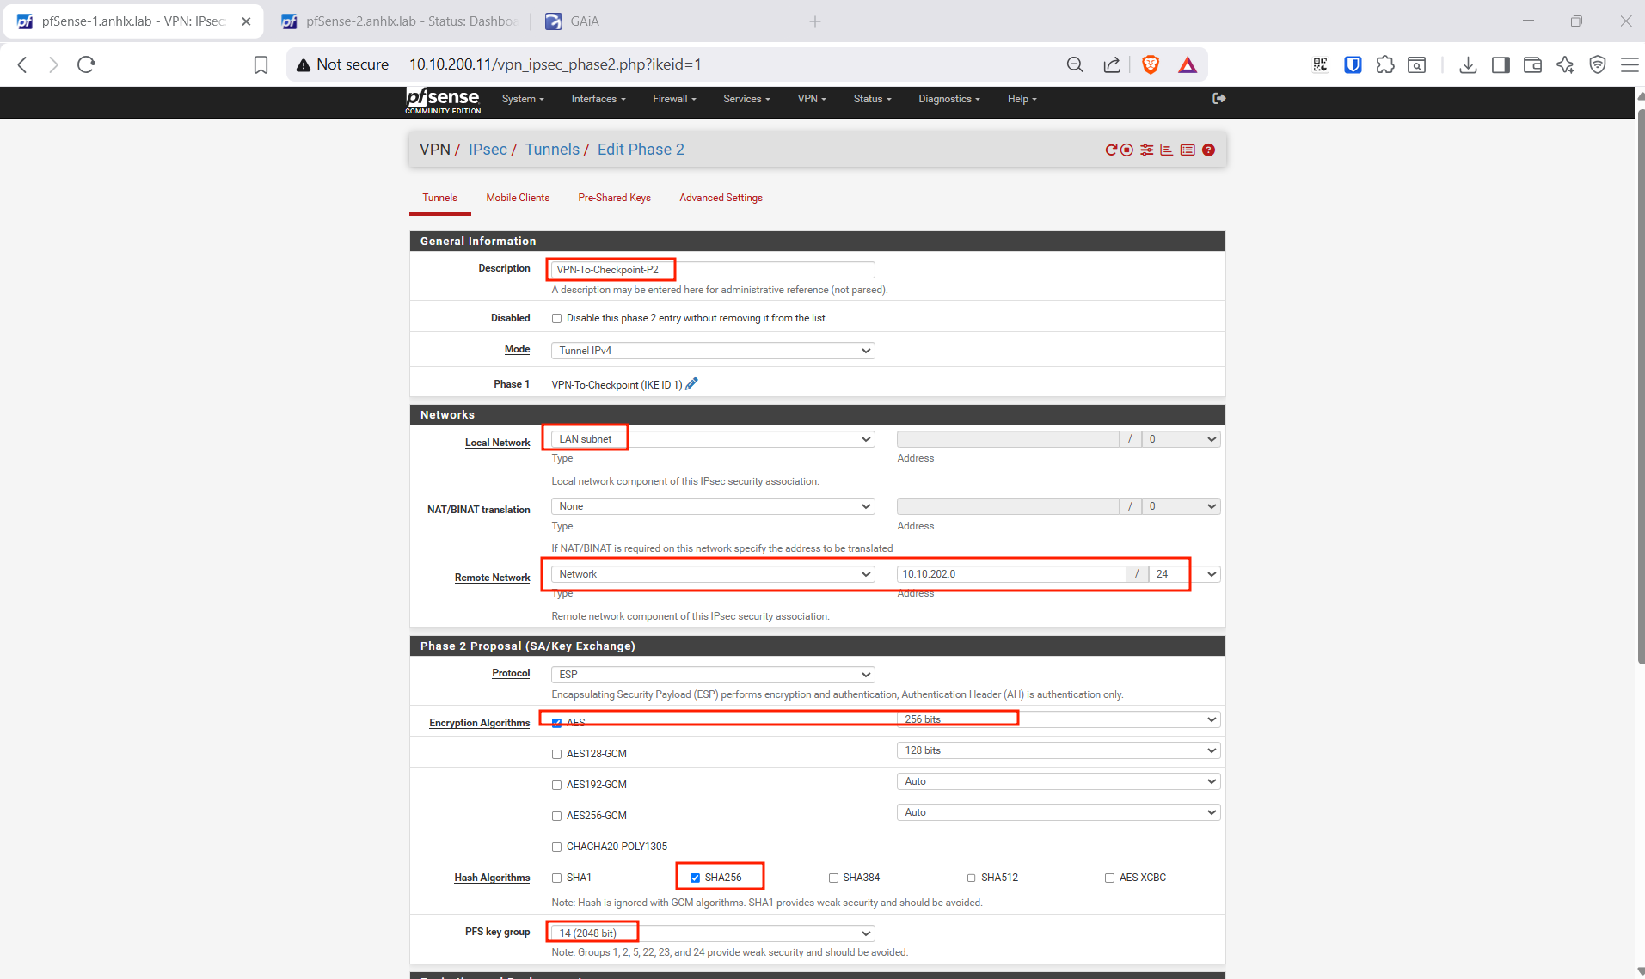Open the Brave Wallet icon

tap(1532, 64)
